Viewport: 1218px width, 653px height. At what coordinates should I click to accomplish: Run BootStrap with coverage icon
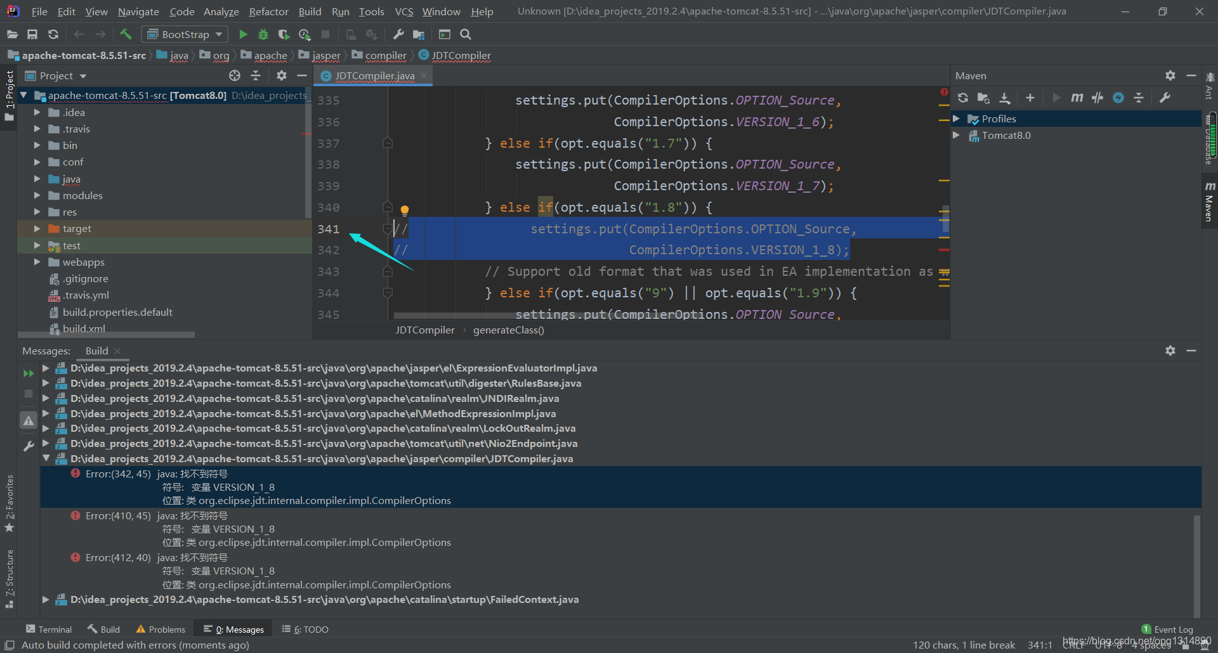click(284, 34)
